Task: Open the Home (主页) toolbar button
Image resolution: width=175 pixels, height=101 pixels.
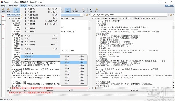Action: click(x=3, y=10)
